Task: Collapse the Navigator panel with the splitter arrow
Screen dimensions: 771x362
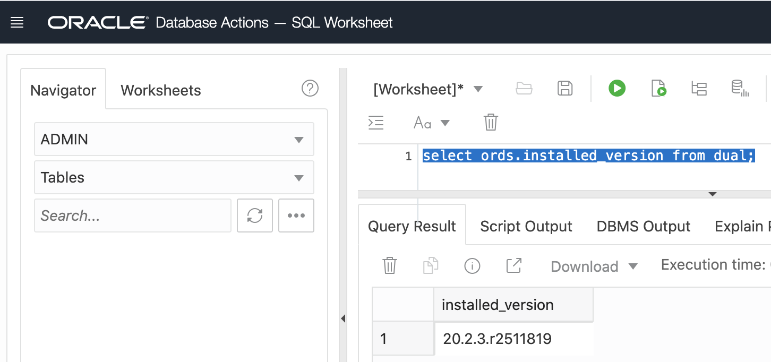Action: click(x=343, y=318)
